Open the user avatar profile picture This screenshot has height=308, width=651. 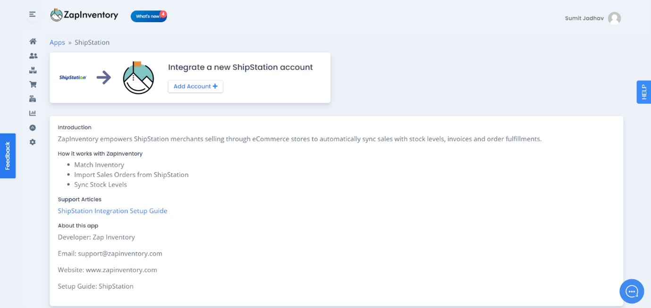(614, 18)
